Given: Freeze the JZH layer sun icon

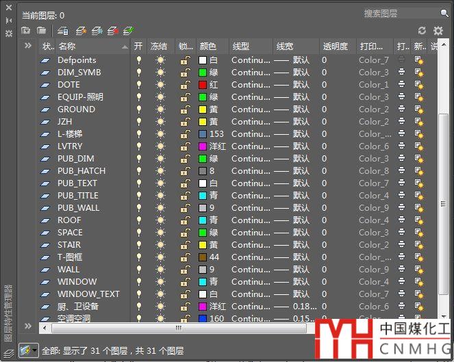Looking at the screenshot, I should [160, 122].
